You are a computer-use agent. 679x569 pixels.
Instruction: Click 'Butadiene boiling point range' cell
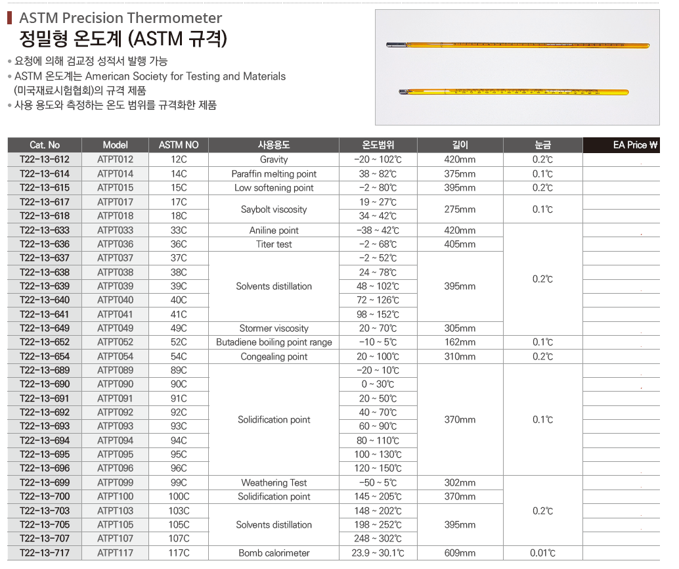(x=274, y=342)
